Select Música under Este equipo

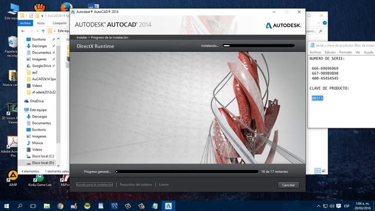pos(37,143)
